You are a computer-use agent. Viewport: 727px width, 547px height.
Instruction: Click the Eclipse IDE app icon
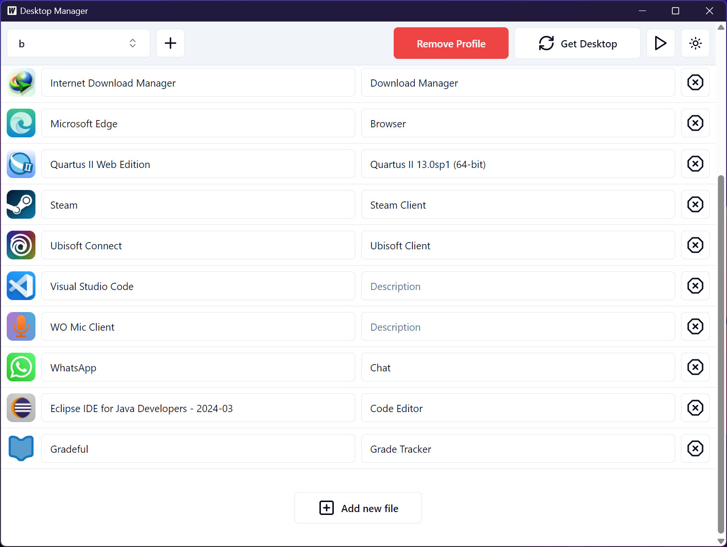[x=21, y=408]
